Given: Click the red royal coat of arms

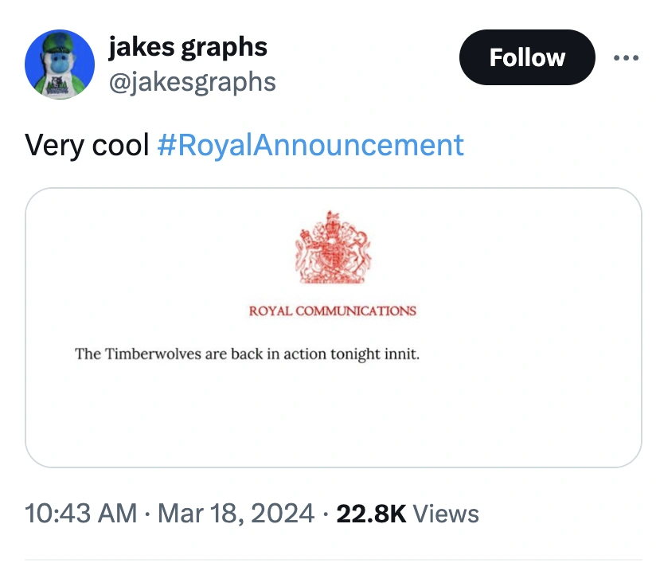Looking at the screenshot, I should click(334, 248).
